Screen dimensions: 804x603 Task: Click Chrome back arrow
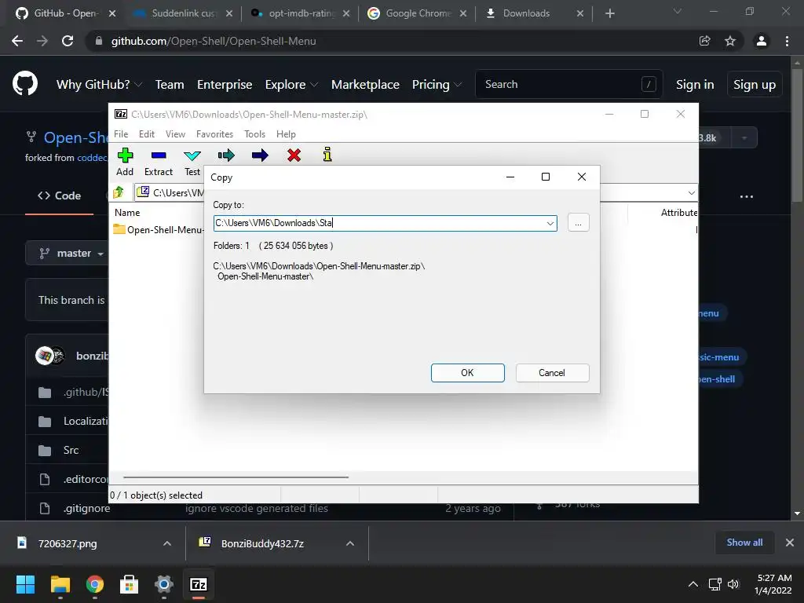click(x=17, y=41)
